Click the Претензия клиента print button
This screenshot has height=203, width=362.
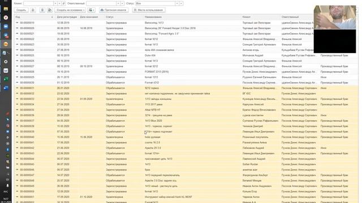tap(114, 10)
